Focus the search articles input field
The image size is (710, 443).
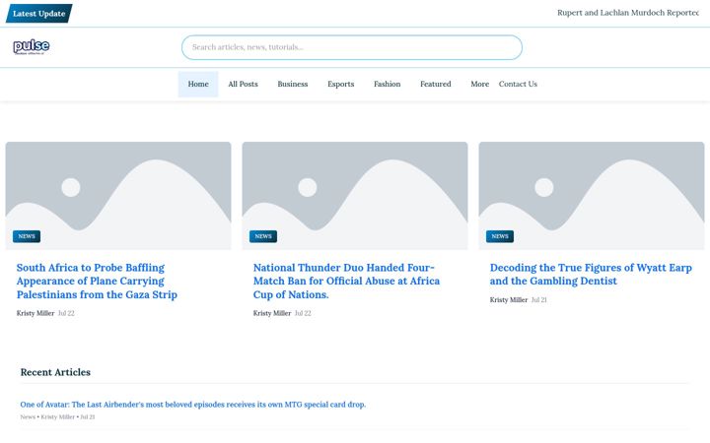352,47
